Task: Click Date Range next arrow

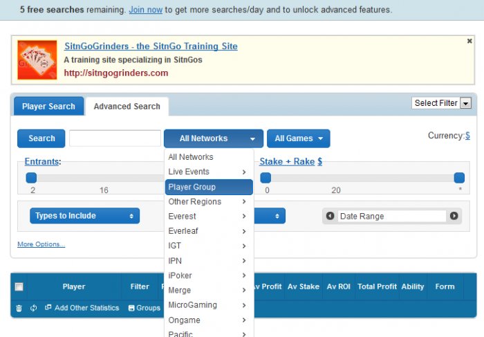Action: click(x=454, y=216)
